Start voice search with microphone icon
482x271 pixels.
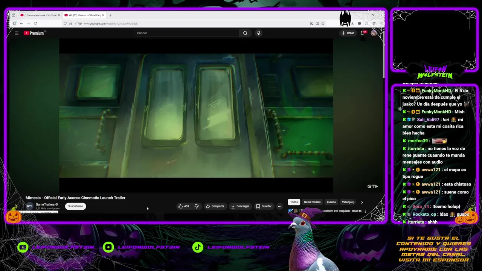point(258,33)
